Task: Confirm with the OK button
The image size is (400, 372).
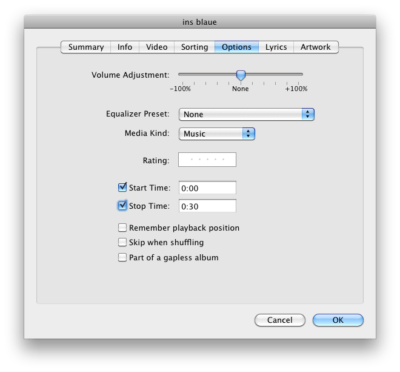Action: [338, 320]
